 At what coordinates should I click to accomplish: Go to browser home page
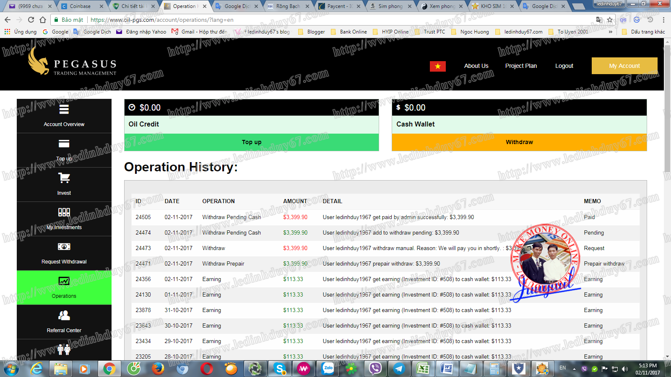coord(43,20)
